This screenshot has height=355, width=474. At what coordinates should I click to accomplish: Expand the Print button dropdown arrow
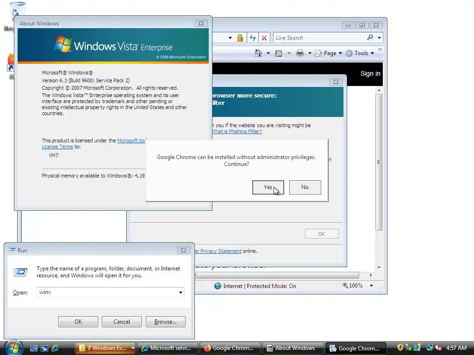310,54
